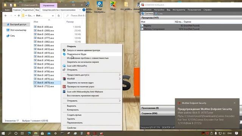
Task: Click the Skype icon in the context menu
Action: coord(64,54)
